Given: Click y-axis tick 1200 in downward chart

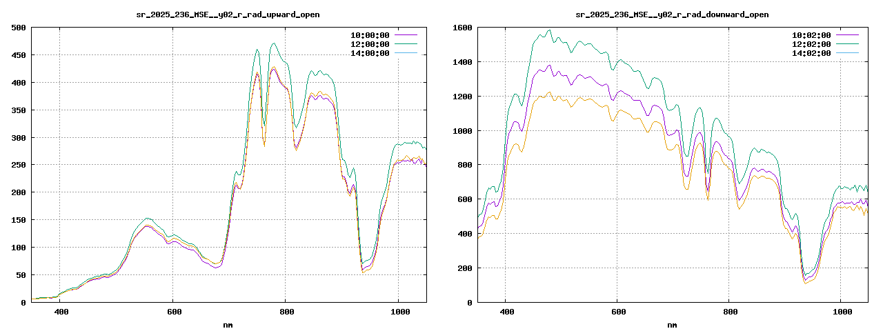Looking at the screenshot, I should pyautogui.click(x=462, y=97).
